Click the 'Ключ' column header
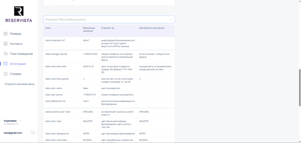This screenshot has height=143, width=301. (48, 28)
